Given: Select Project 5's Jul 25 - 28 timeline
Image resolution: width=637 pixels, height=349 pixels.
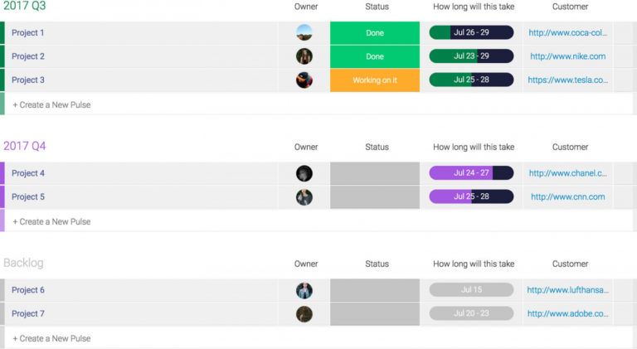Looking at the screenshot, I should pyautogui.click(x=471, y=197).
